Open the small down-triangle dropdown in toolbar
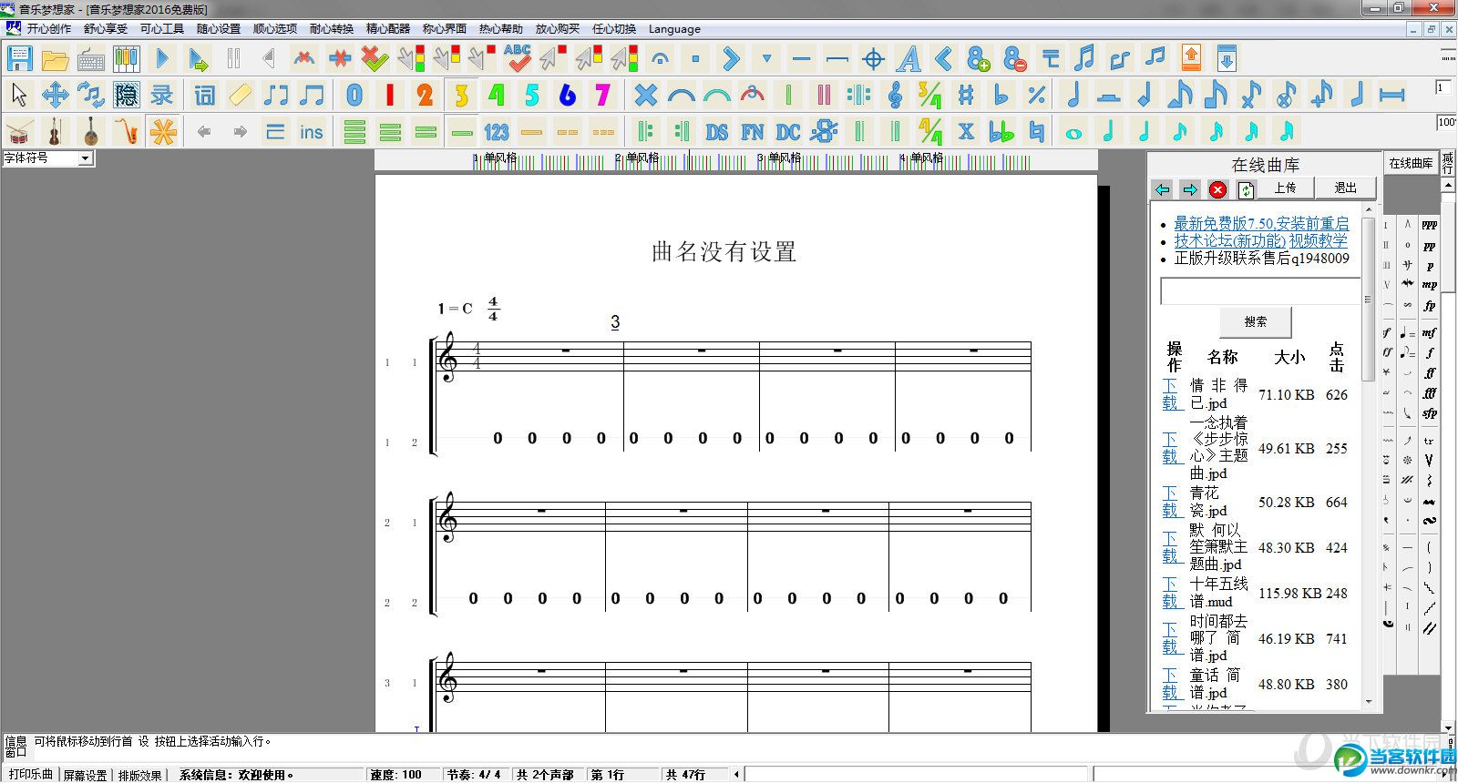 766,59
